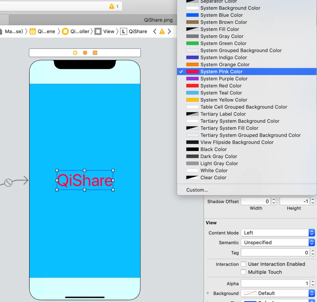Open the QiShare label breadcrumb
Screen dimensions: 317x302
[x=134, y=31]
